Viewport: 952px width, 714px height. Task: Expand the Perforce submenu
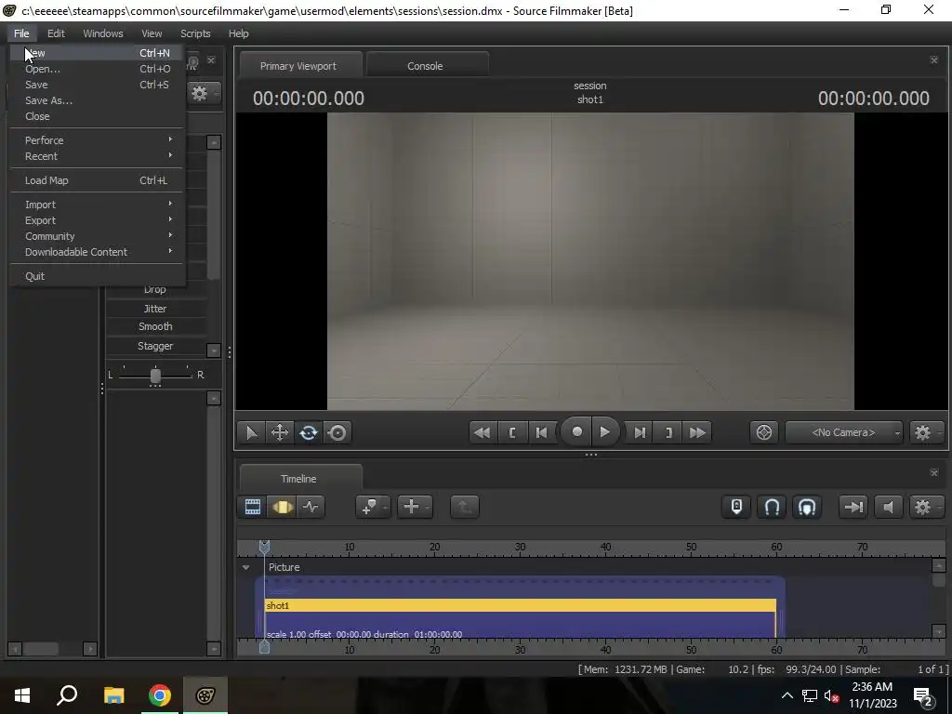(x=97, y=140)
